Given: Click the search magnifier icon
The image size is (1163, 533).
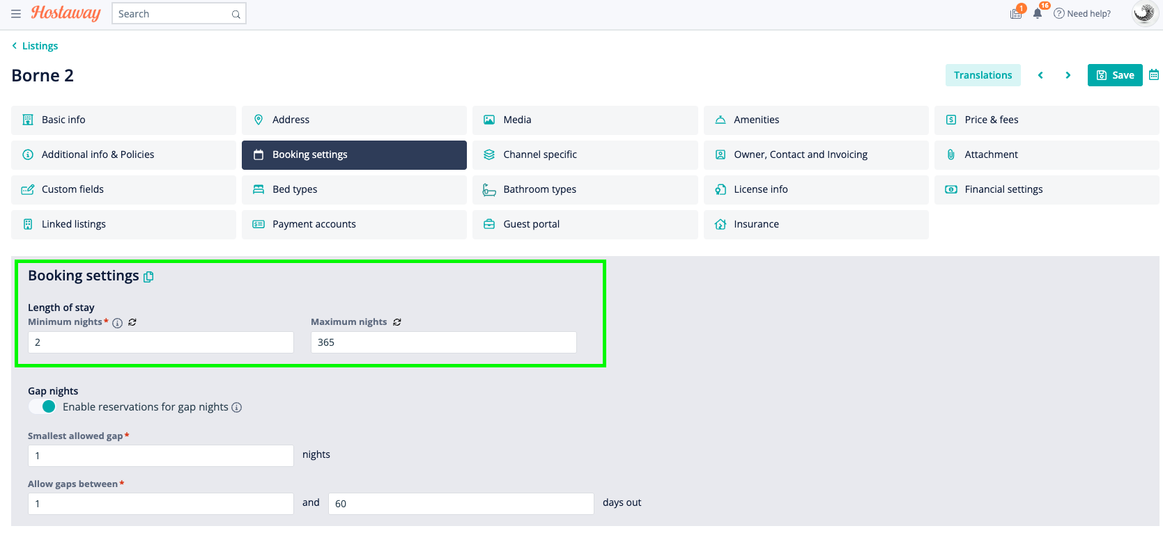Looking at the screenshot, I should 236,14.
